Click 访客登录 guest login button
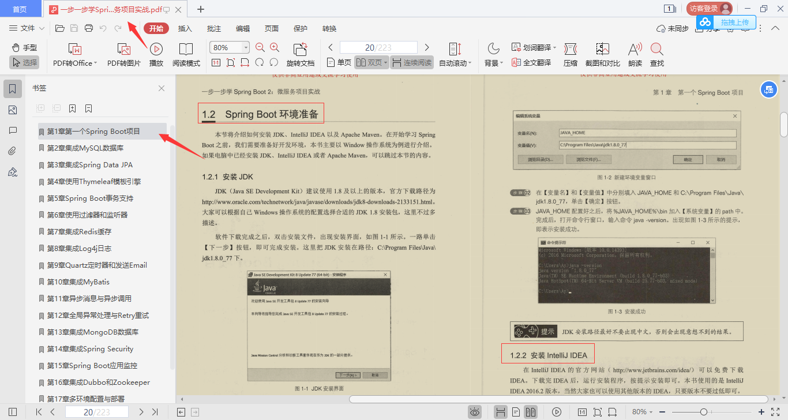Viewport: 788px width, 420px height. click(710, 8)
